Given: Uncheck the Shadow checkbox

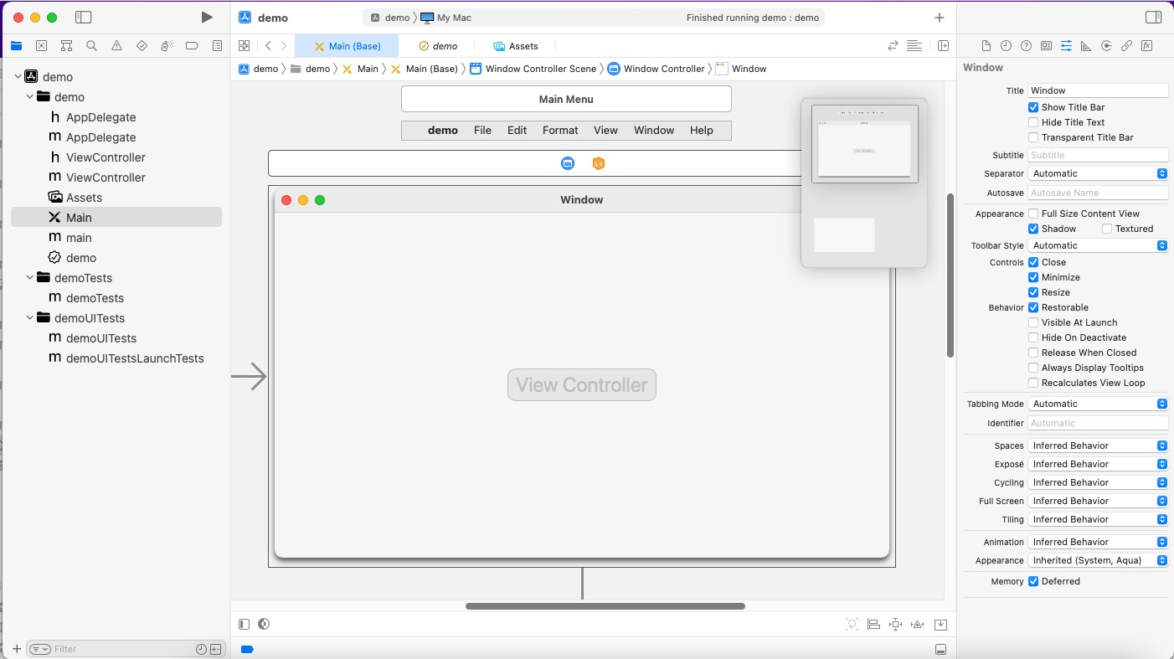Looking at the screenshot, I should coord(1033,229).
